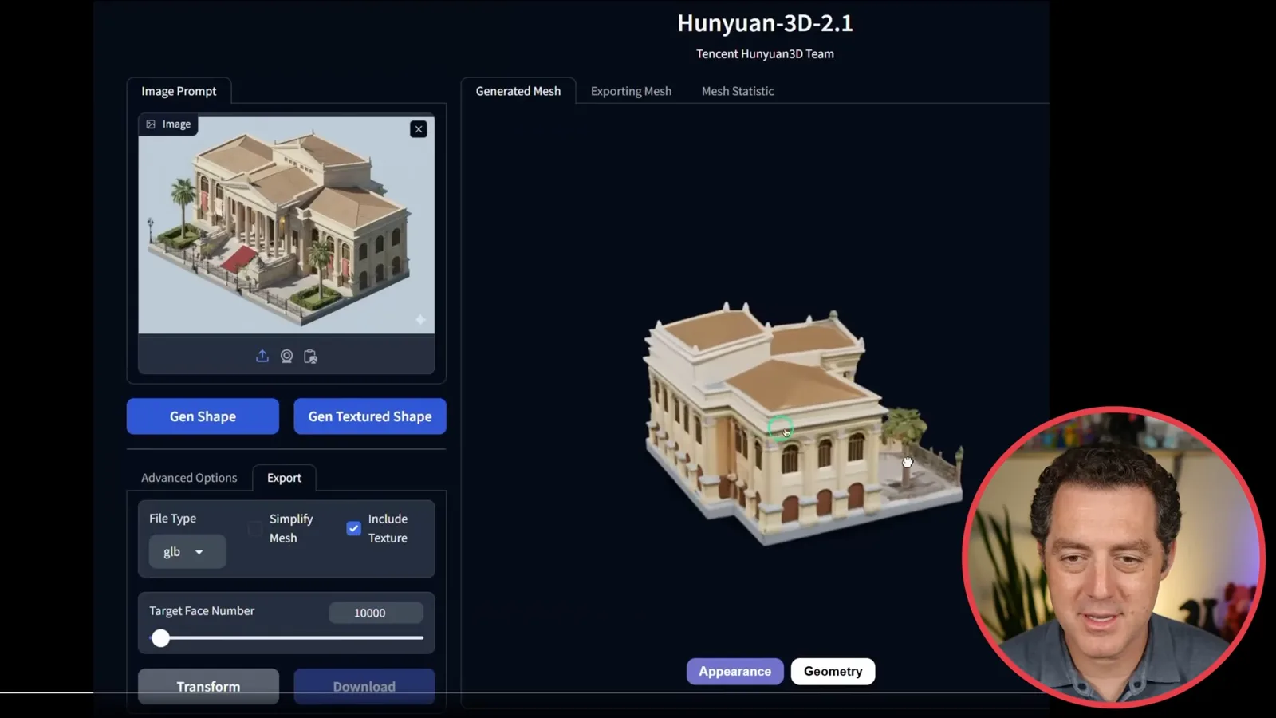Image resolution: width=1276 pixels, height=718 pixels.
Task: Click the Transform button
Action: coord(208,686)
